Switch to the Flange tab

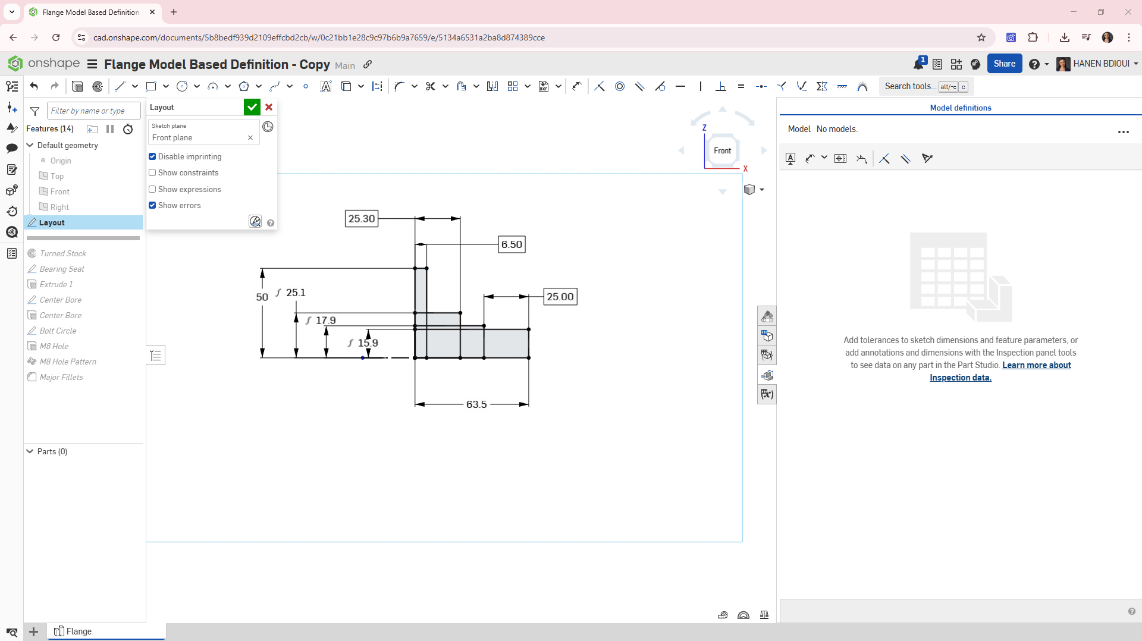click(x=79, y=631)
